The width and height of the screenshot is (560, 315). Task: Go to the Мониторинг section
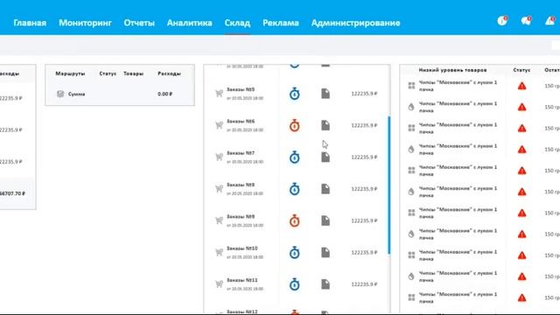point(85,23)
